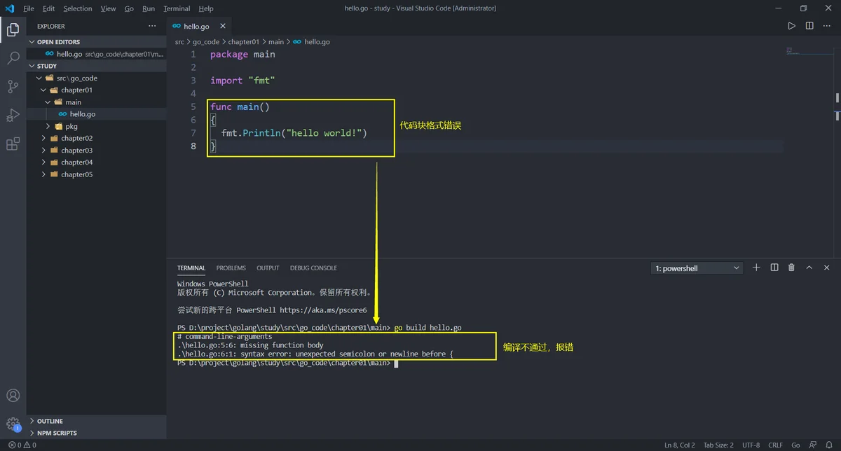Open the View menu
The width and height of the screenshot is (841, 451).
pyautogui.click(x=108, y=8)
